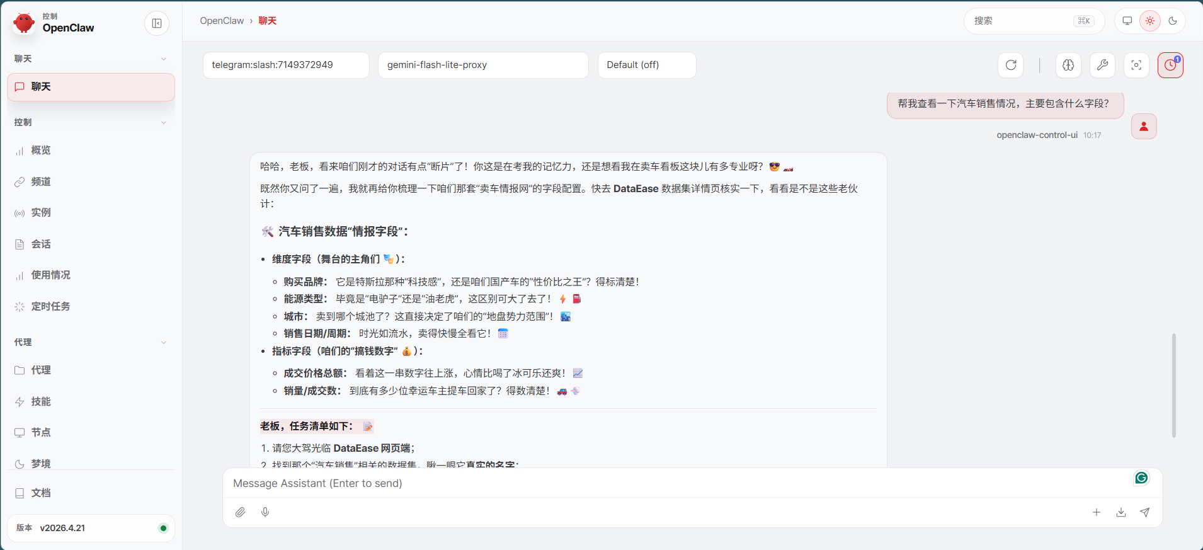The height and width of the screenshot is (550, 1203).
Task: Open the 概览 overview page
Action: coord(91,151)
